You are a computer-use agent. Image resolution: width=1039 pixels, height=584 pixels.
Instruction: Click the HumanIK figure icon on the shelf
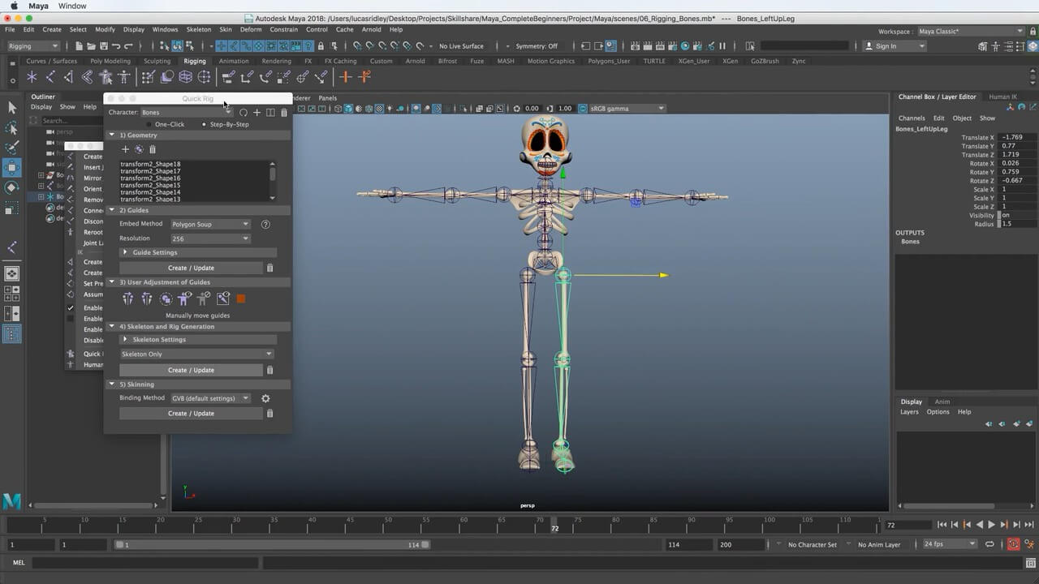click(124, 77)
